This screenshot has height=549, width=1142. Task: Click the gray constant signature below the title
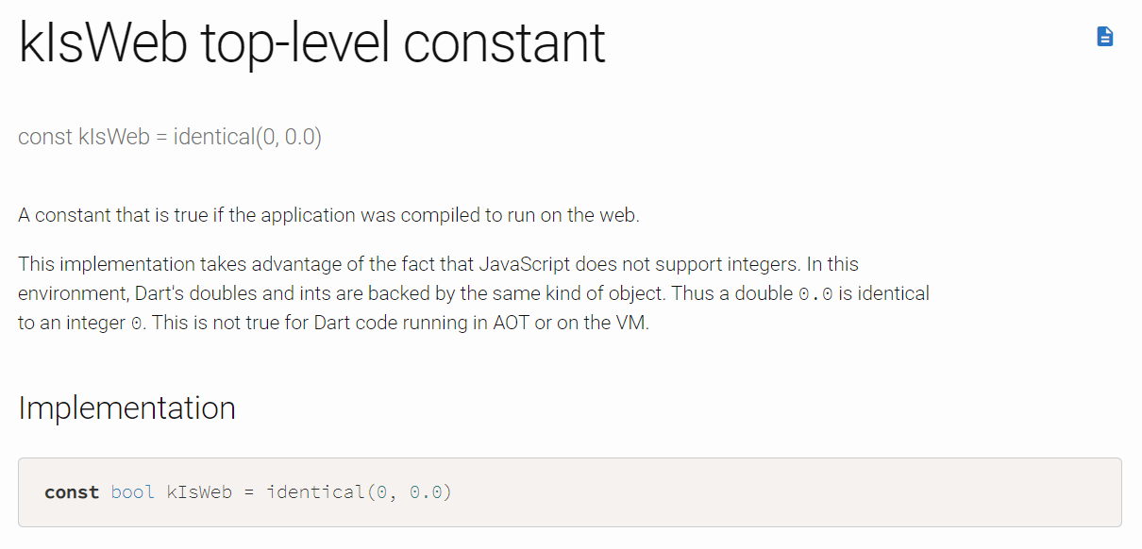(x=170, y=137)
